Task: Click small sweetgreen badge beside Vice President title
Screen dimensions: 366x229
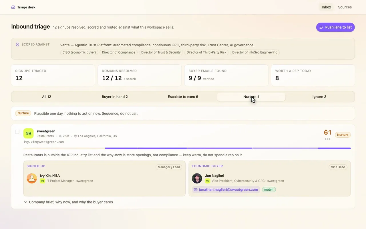Action: point(208,181)
